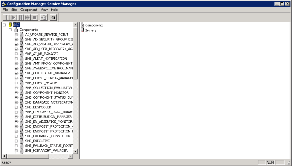Collapse the 060 site root node
Image resolution: width=292 pixels, height=166 pixels.
click(5, 25)
